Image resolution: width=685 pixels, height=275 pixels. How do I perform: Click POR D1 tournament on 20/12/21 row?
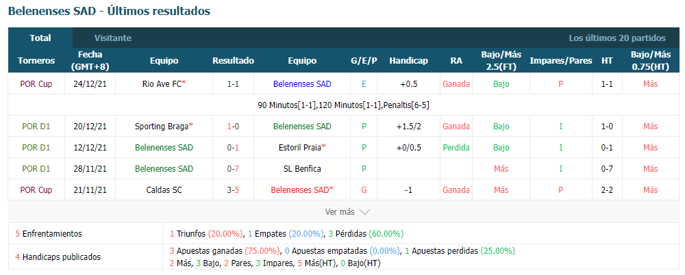[36, 126]
